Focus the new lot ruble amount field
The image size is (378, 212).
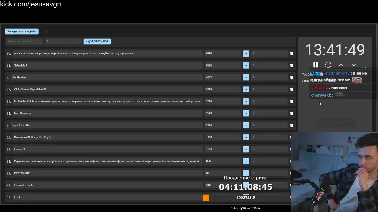point(63,42)
